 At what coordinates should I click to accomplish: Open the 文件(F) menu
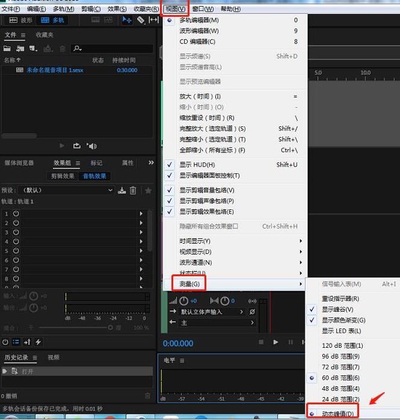[11, 9]
